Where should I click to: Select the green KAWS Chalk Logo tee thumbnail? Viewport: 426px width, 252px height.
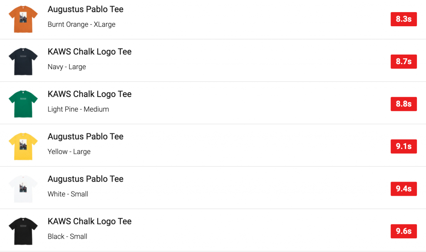[23, 104]
